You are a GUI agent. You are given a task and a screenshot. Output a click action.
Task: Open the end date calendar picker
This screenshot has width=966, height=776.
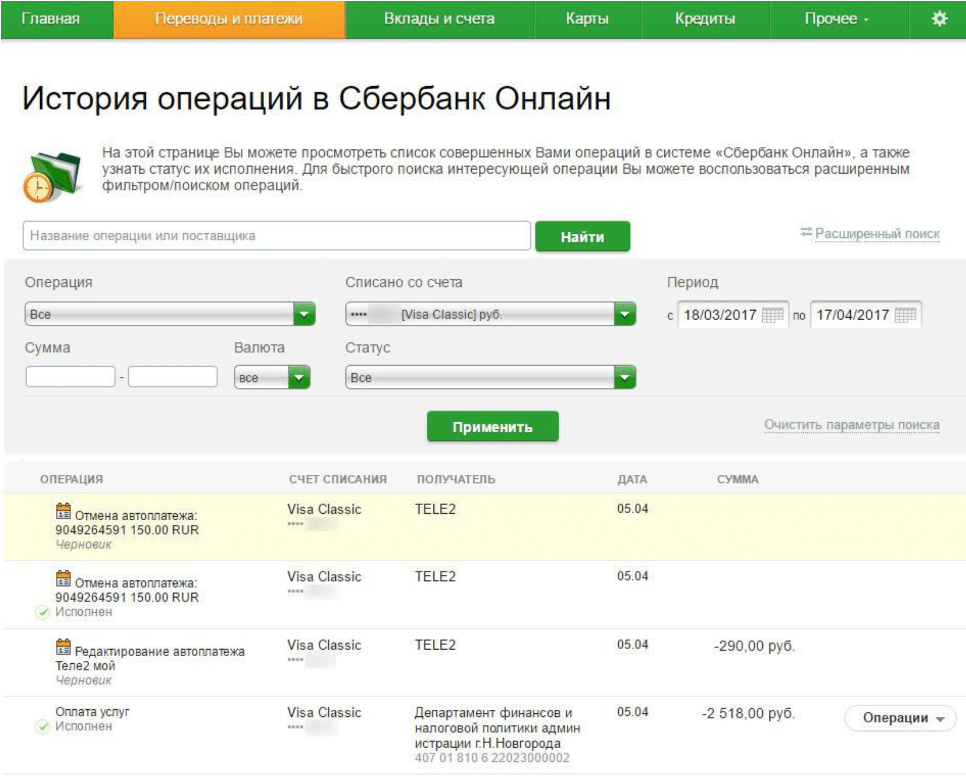905,315
